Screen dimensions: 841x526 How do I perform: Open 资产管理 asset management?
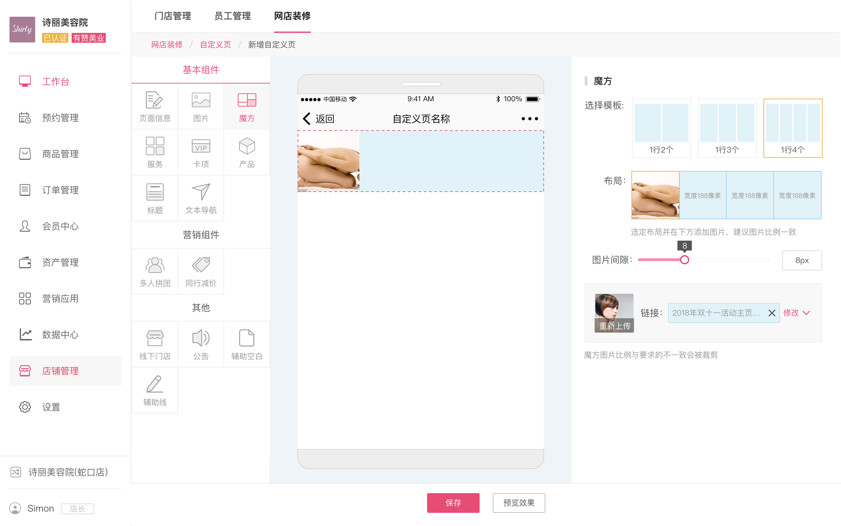[65, 262]
